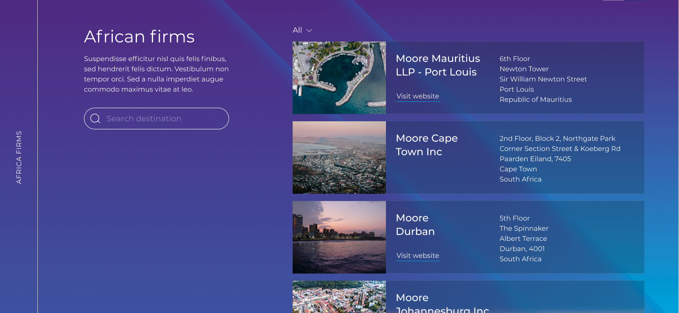The width and height of the screenshot is (679, 313).
Task: View the Durban sunset skyline thumbnail
Action: click(339, 237)
